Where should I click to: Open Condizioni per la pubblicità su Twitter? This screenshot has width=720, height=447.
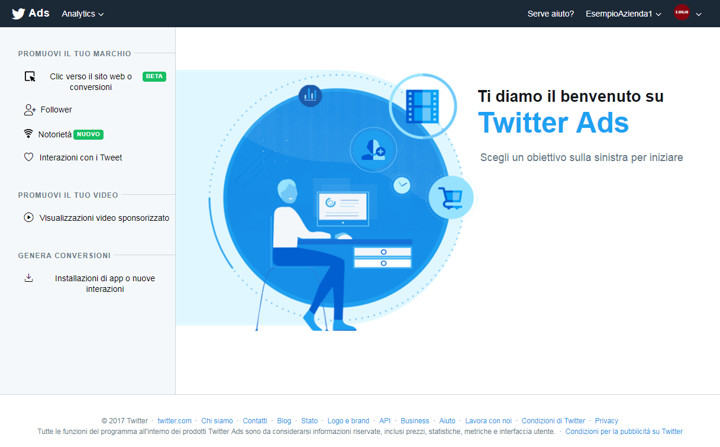point(624,432)
